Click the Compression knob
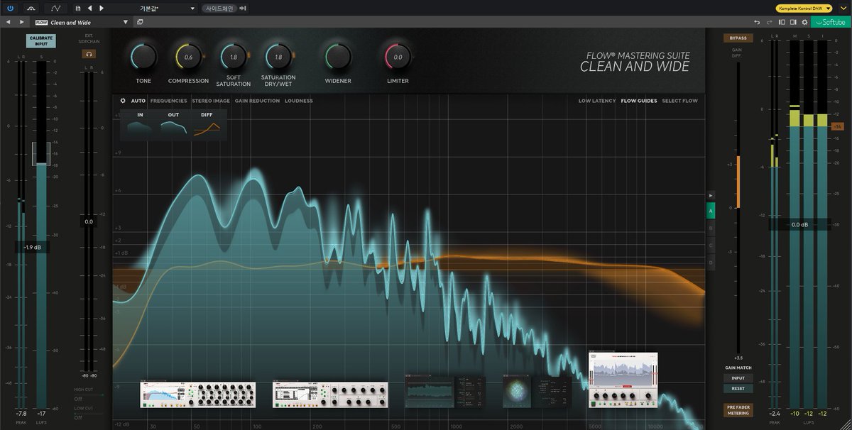The width and height of the screenshot is (852, 430). pos(188,57)
